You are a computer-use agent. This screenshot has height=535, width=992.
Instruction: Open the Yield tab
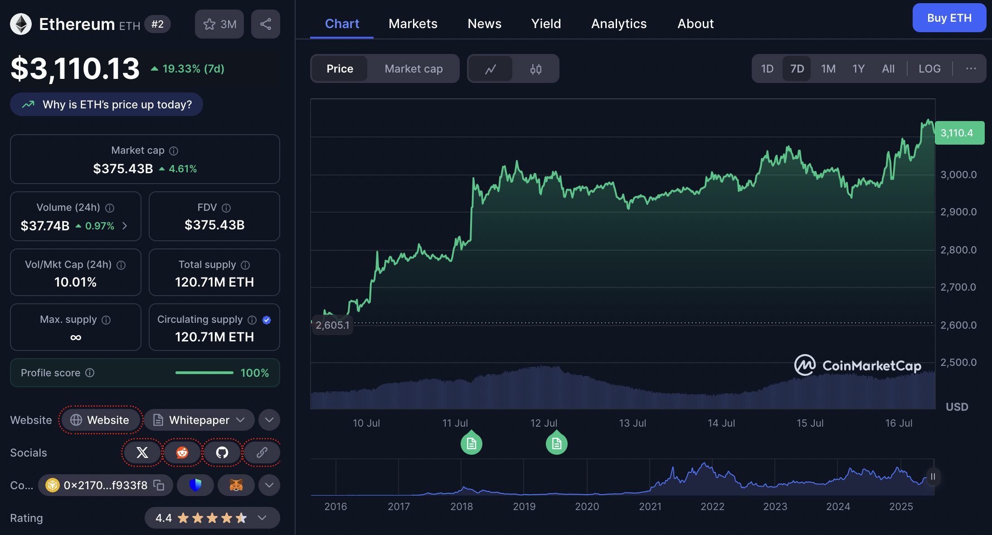click(x=546, y=24)
